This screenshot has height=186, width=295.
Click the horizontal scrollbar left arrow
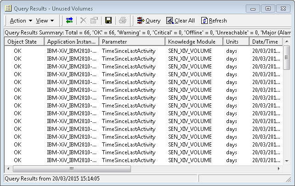point(8,169)
